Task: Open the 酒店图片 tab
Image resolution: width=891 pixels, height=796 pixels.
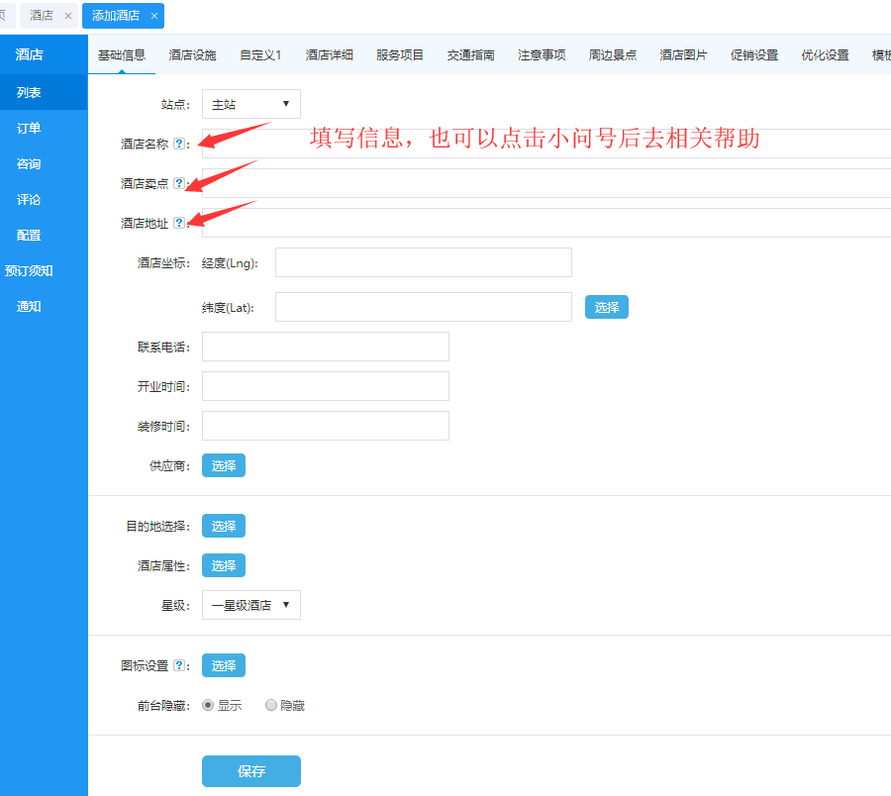Action: [x=683, y=55]
